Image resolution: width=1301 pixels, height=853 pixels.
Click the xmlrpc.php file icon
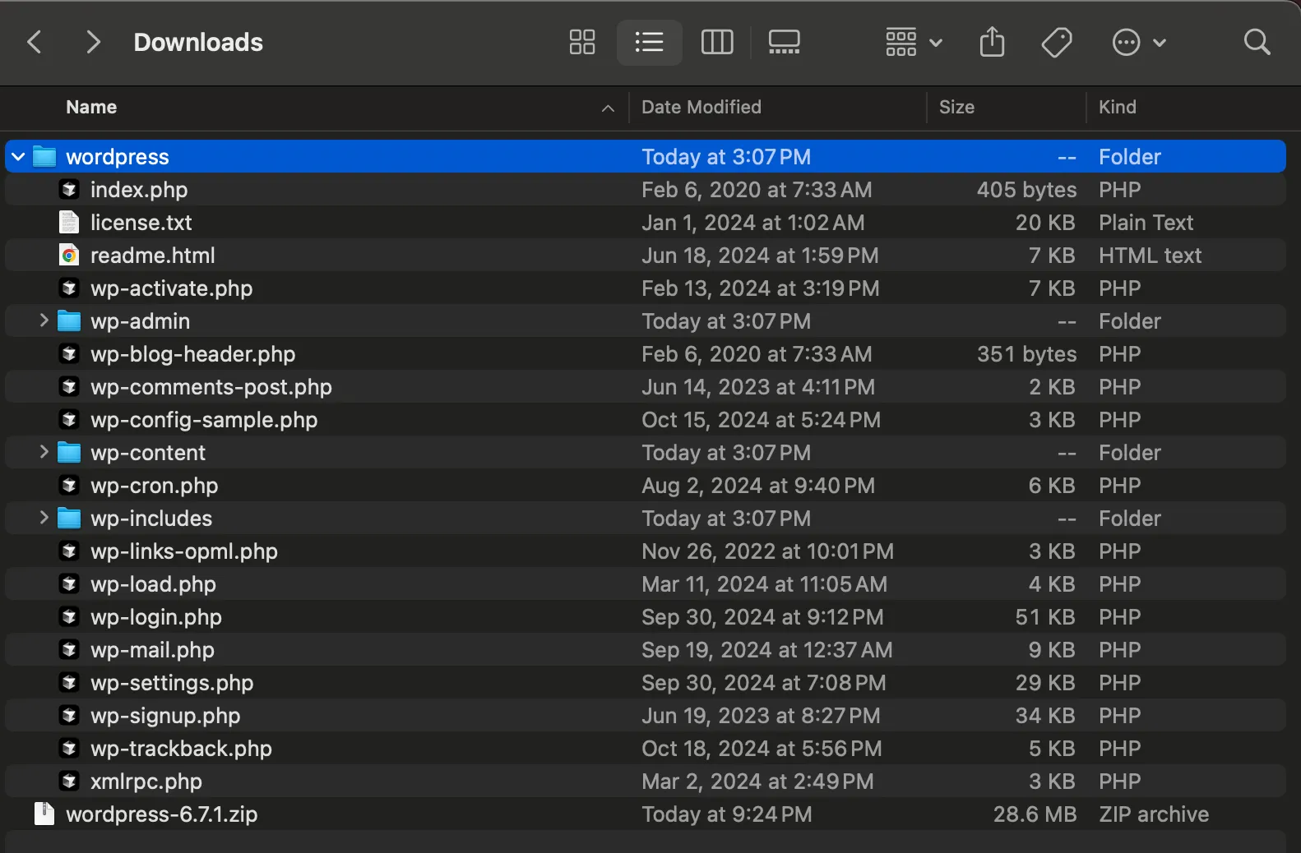pos(69,781)
